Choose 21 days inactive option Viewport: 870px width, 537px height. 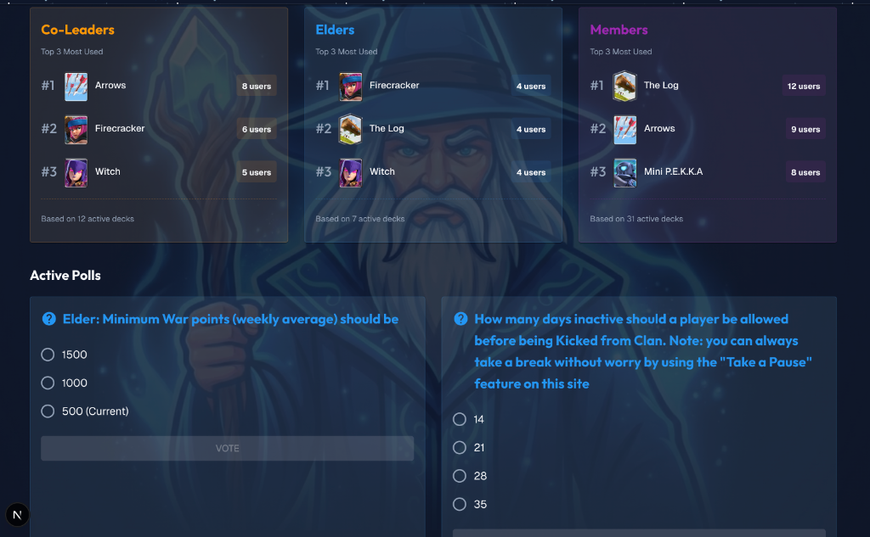460,448
